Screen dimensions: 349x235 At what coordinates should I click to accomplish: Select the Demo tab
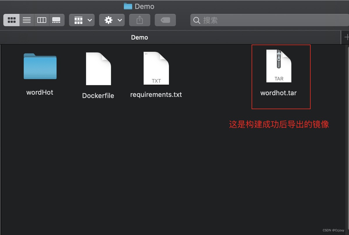pyautogui.click(x=170, y=37)
